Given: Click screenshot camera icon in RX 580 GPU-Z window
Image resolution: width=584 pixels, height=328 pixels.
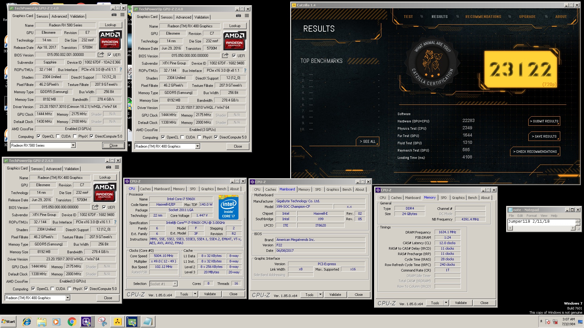Looking at the screenshot, I should (114, 15).
